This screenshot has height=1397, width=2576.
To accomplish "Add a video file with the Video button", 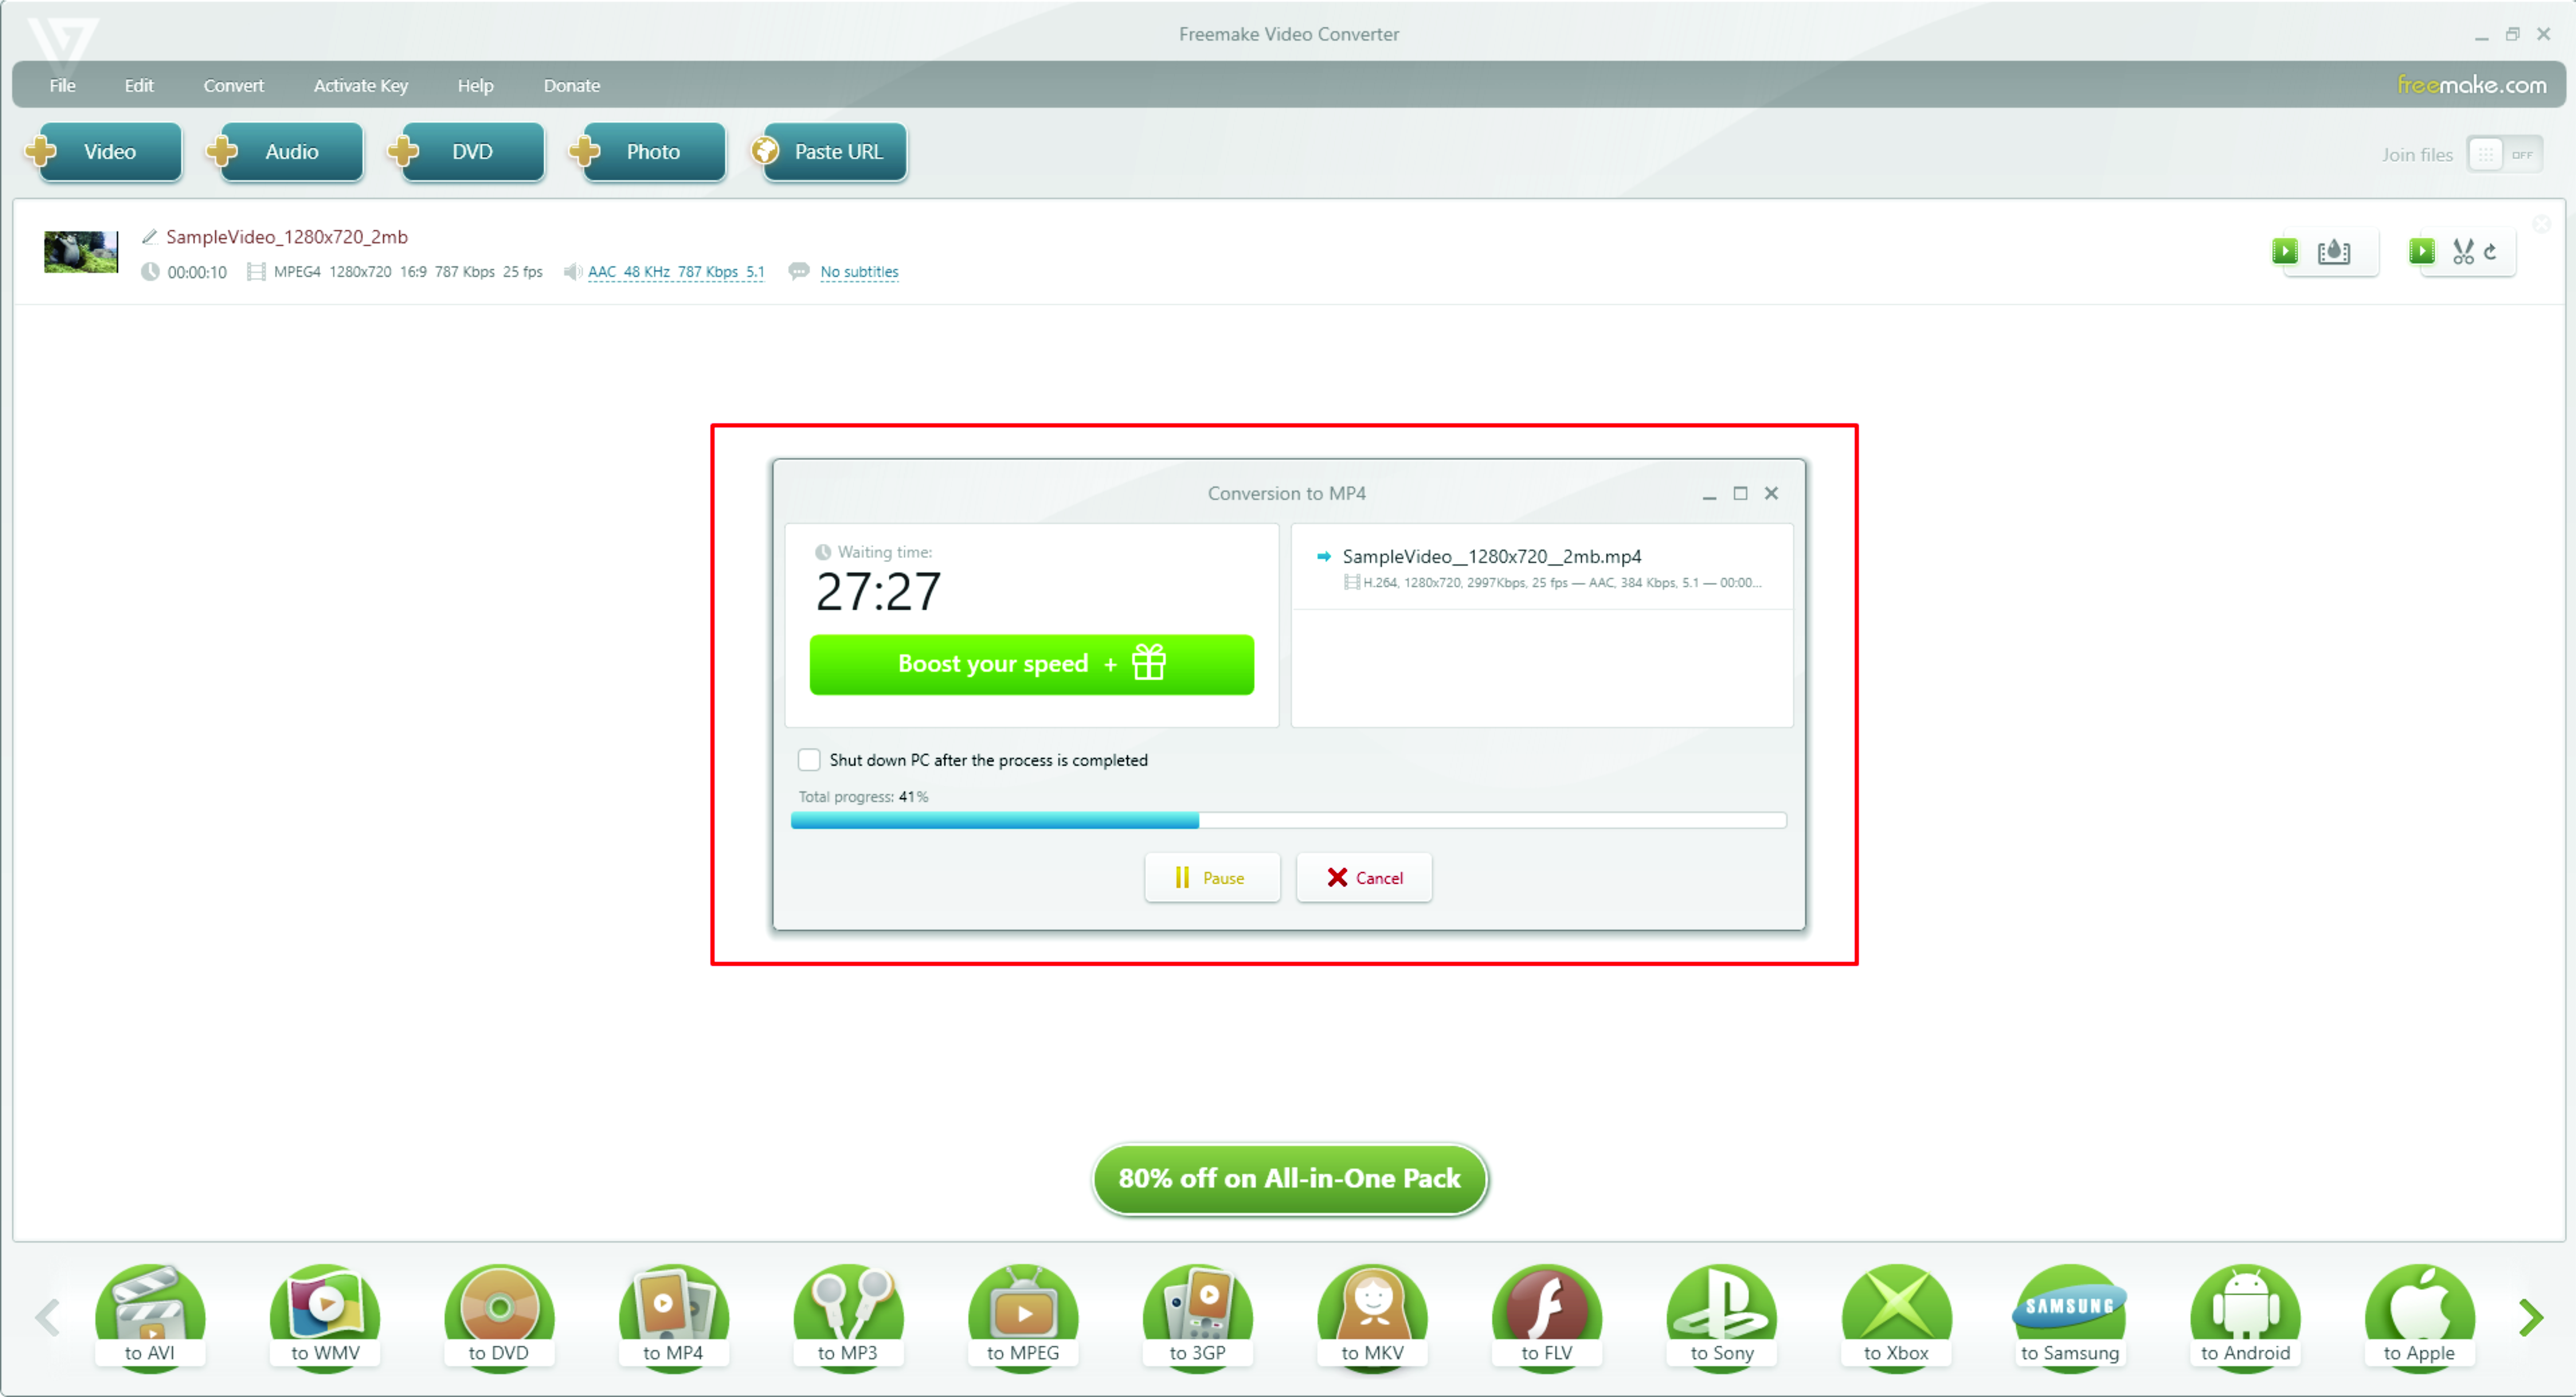I will pyautogui.click(x=104, y=152).
